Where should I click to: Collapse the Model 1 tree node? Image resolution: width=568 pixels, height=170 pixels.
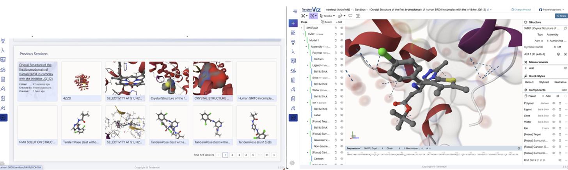tap(305, 41)
